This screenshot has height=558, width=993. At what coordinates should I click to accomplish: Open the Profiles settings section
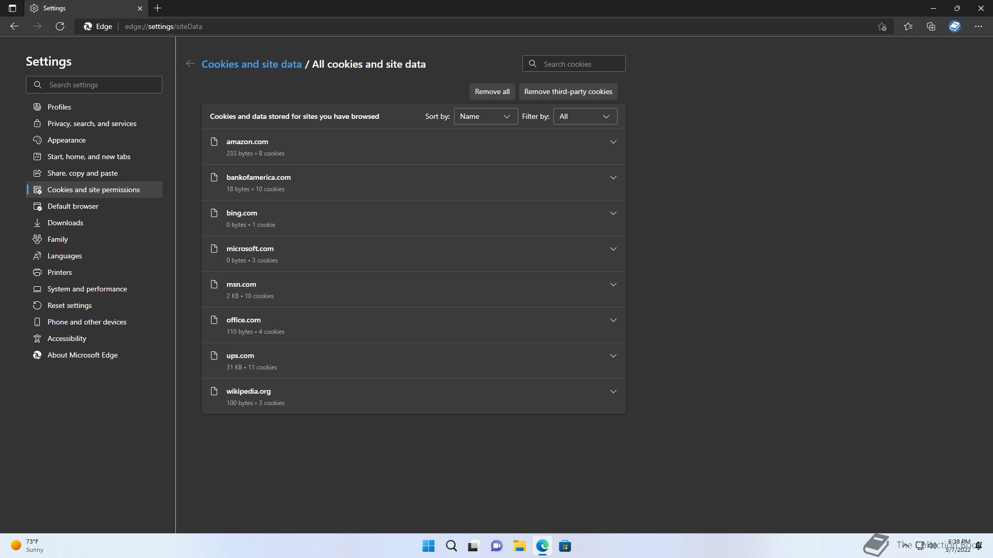coord(94,107)
